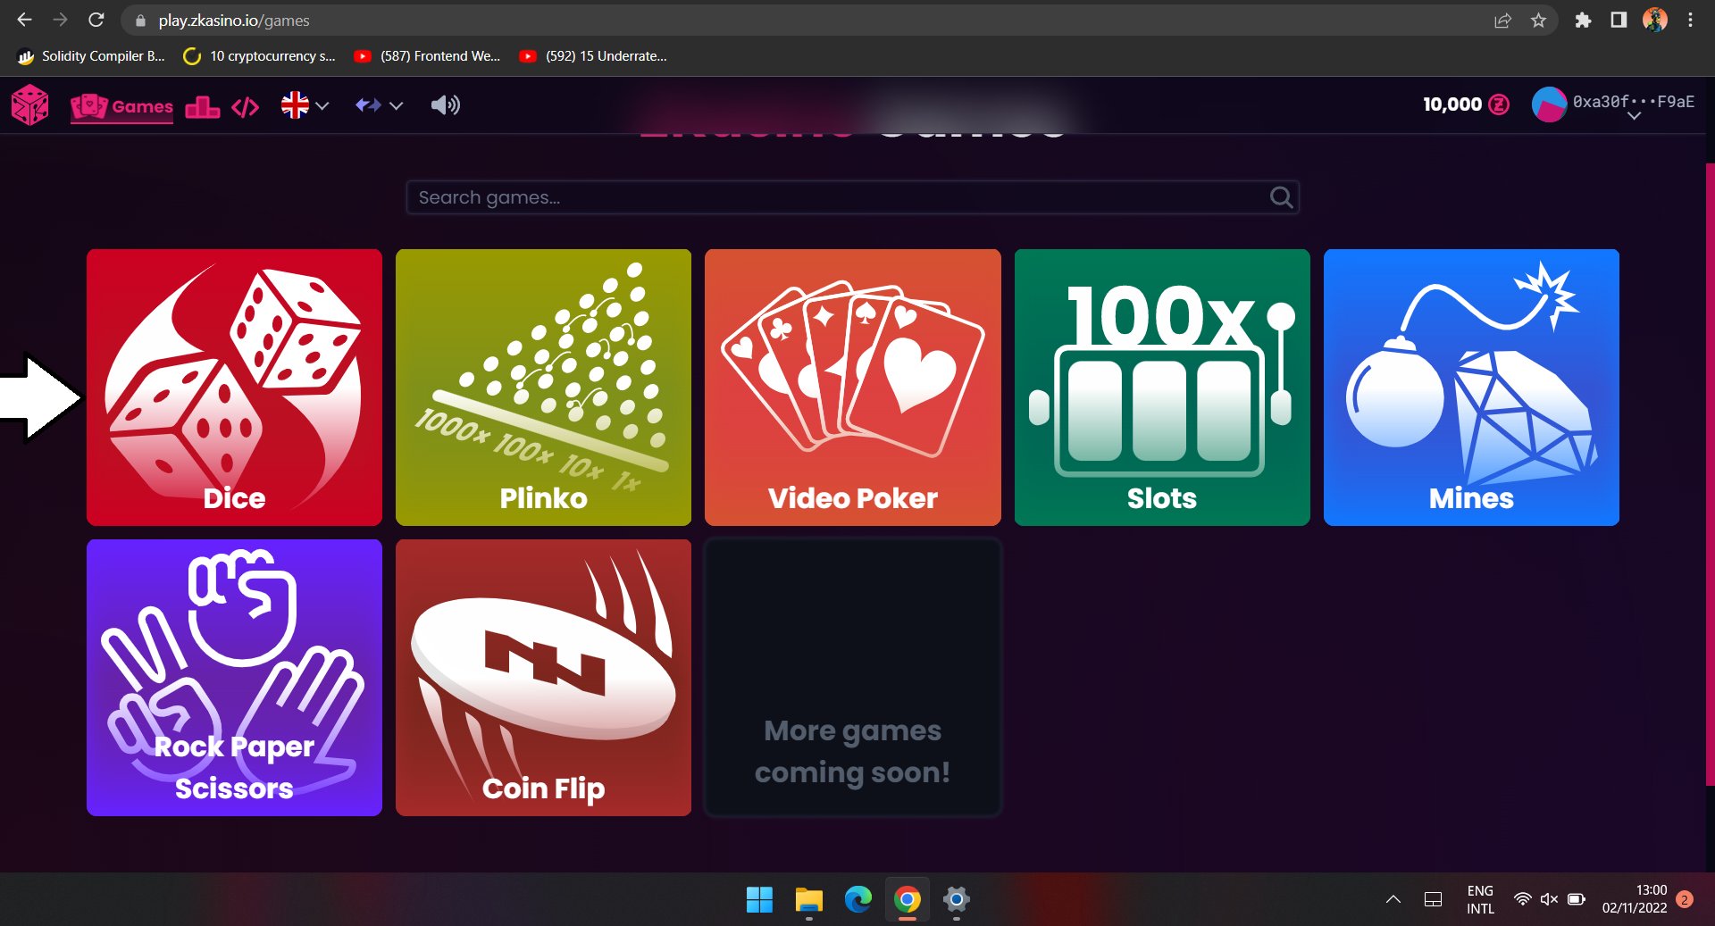Click the Search games input field
The width and height of the screenshot is (1715, 926).
tap(840, 197)
